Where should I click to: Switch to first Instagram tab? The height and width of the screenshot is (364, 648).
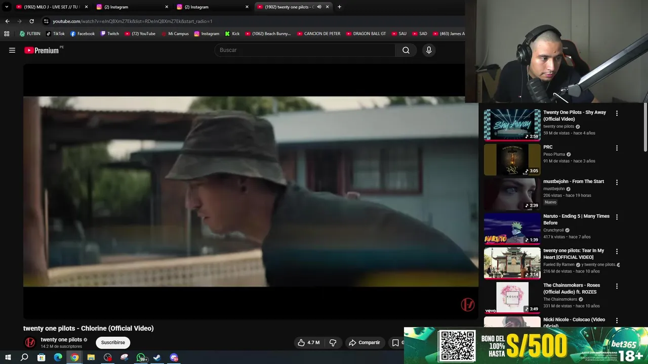point(132,7)
